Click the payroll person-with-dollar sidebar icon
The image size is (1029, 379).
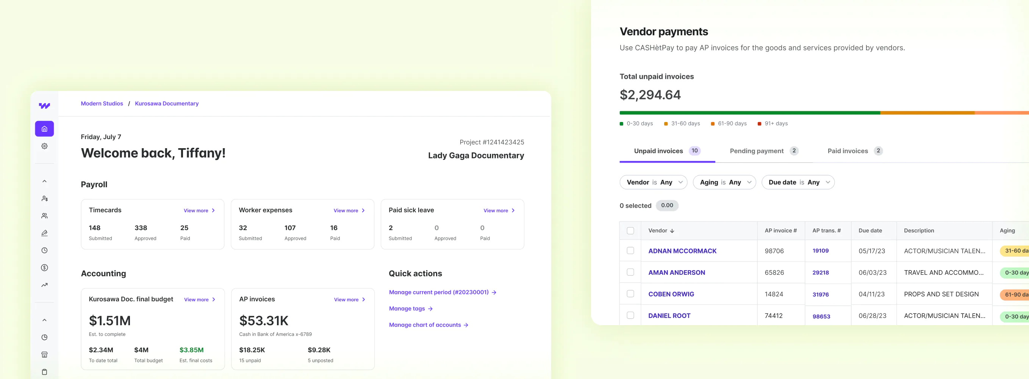pos(44,198)
